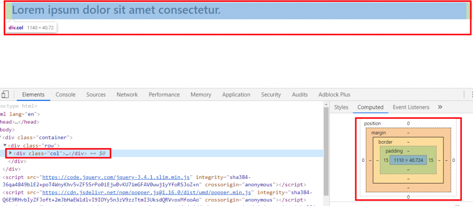Open the Sources tab
Viewport: 473px width, 206px height.
point(96,94)
